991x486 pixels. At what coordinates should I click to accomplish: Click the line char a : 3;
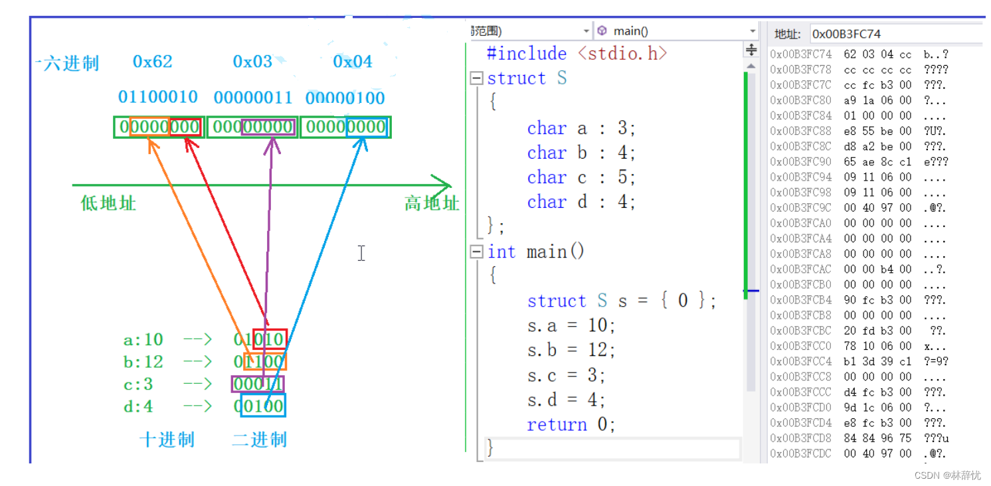point(581,128)
